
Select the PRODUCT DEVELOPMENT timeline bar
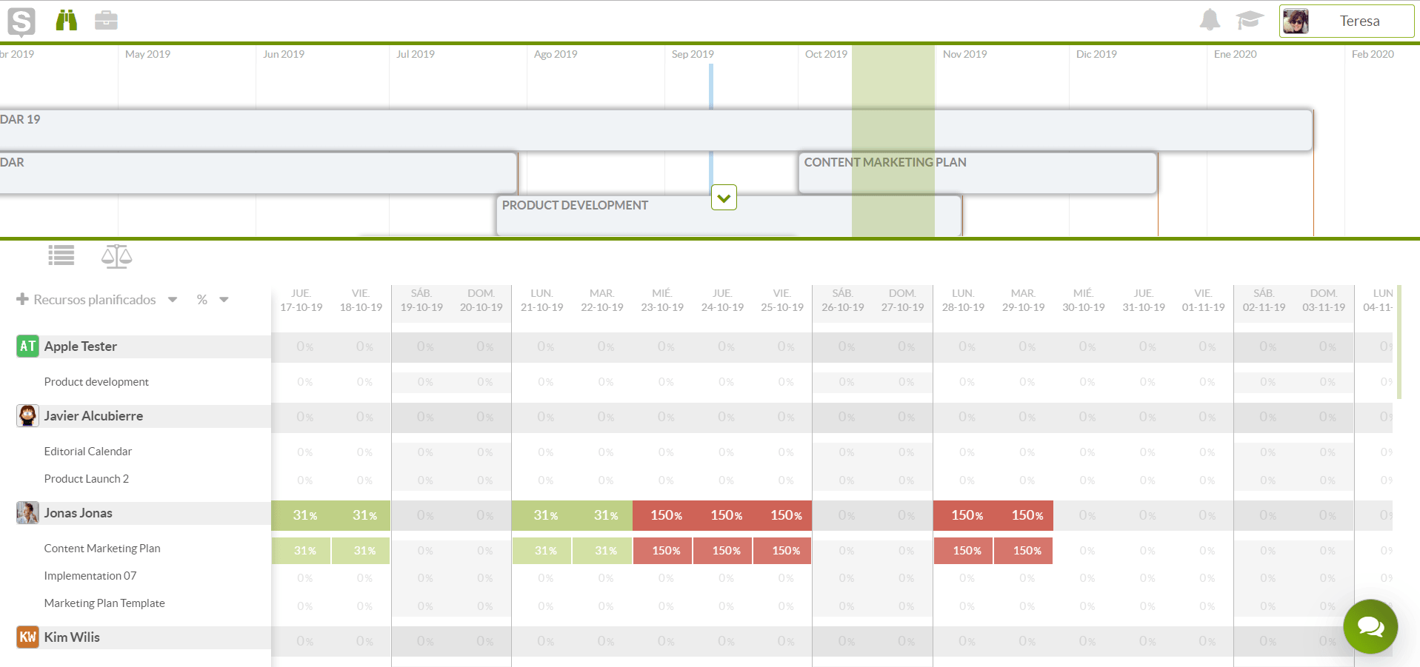729,215
